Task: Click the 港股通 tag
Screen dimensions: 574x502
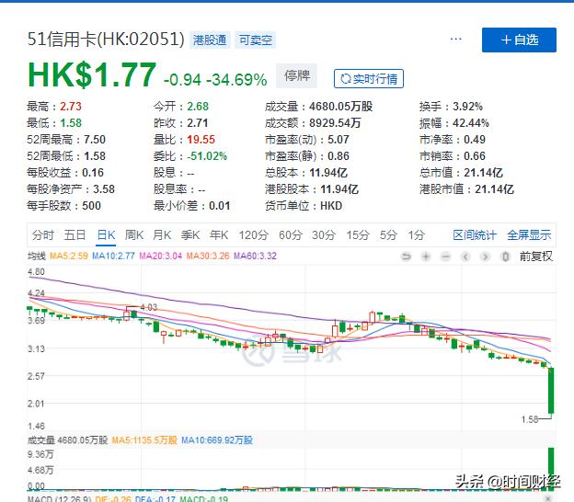Action: [211, 40]
